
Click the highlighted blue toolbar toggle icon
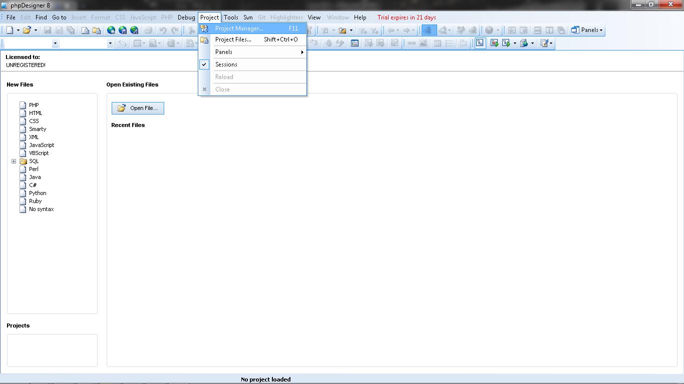tap(428, 30)
